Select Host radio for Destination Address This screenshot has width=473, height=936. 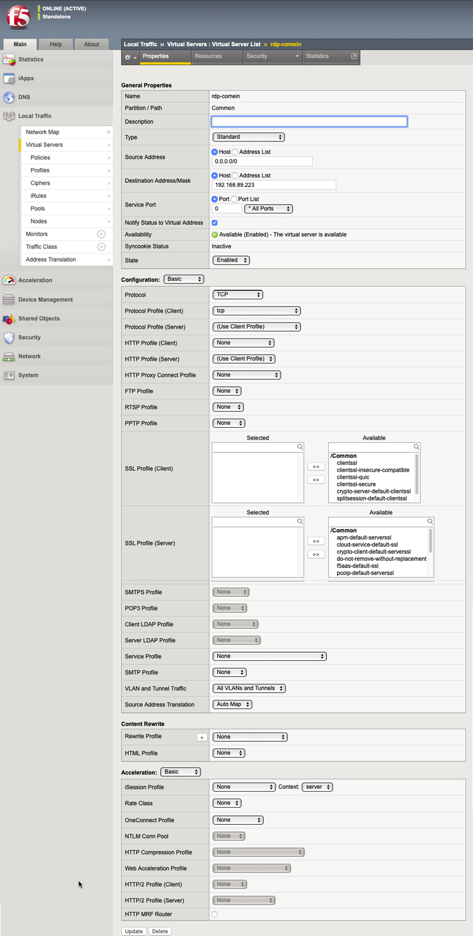pyautogui.click(x=215, y=176)
